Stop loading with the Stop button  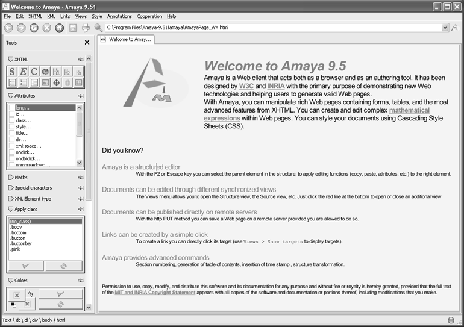tap(47, 28)
